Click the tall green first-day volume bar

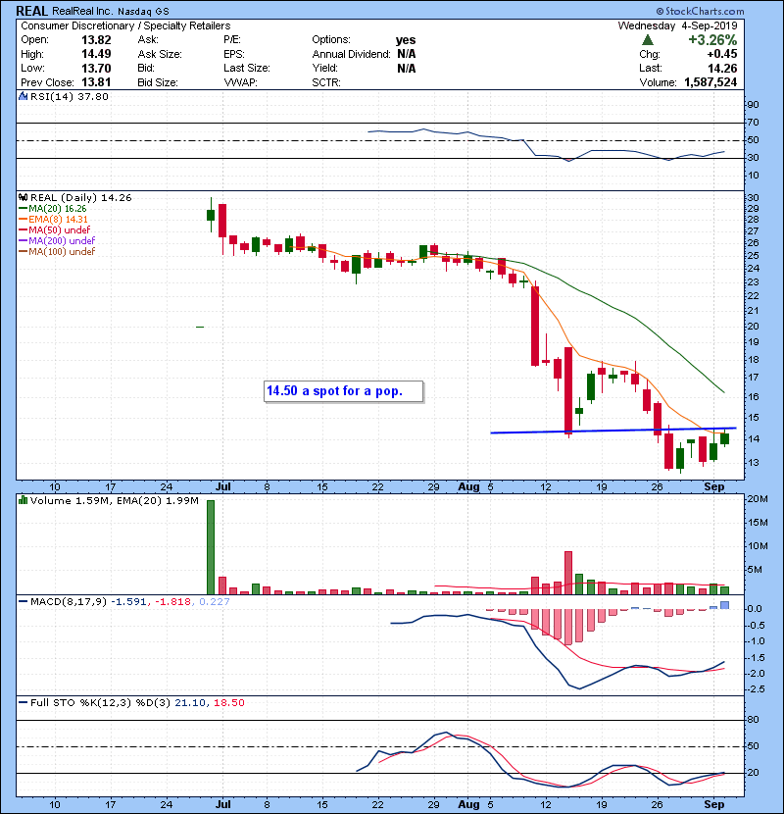tap(211, 547)
